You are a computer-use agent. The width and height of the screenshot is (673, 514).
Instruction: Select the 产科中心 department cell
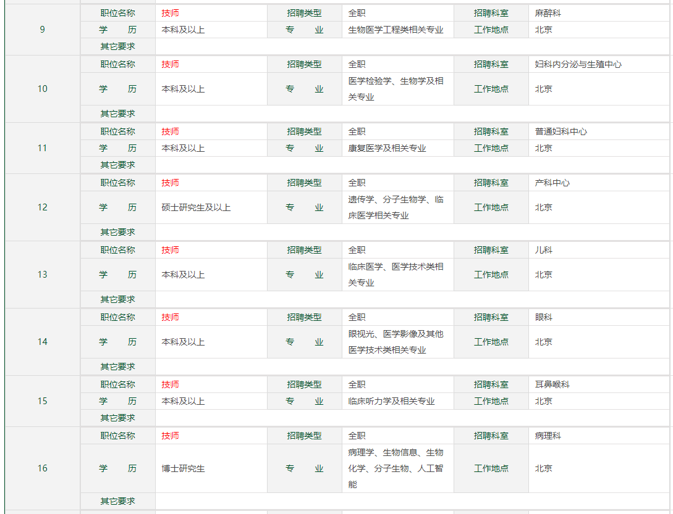coord(552,183)
